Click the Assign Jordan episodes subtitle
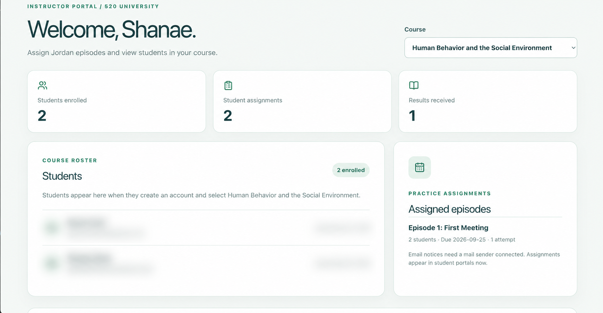 coord(122,53)
